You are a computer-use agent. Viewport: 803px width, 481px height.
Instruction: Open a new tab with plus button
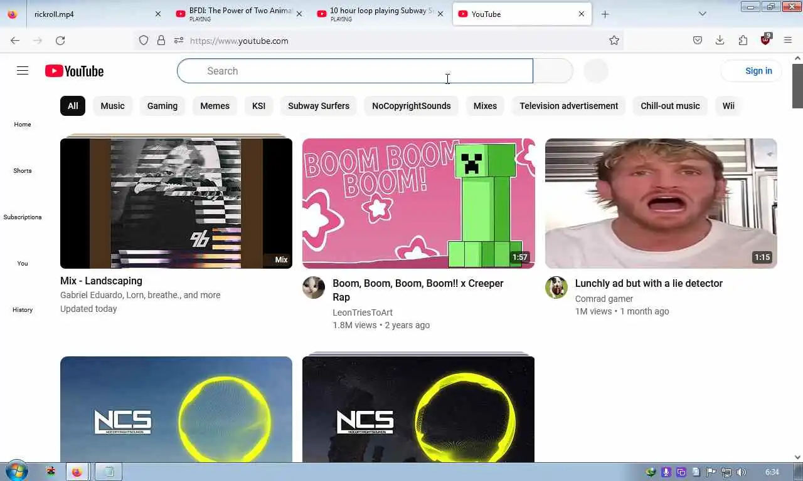tap(605, 14)
